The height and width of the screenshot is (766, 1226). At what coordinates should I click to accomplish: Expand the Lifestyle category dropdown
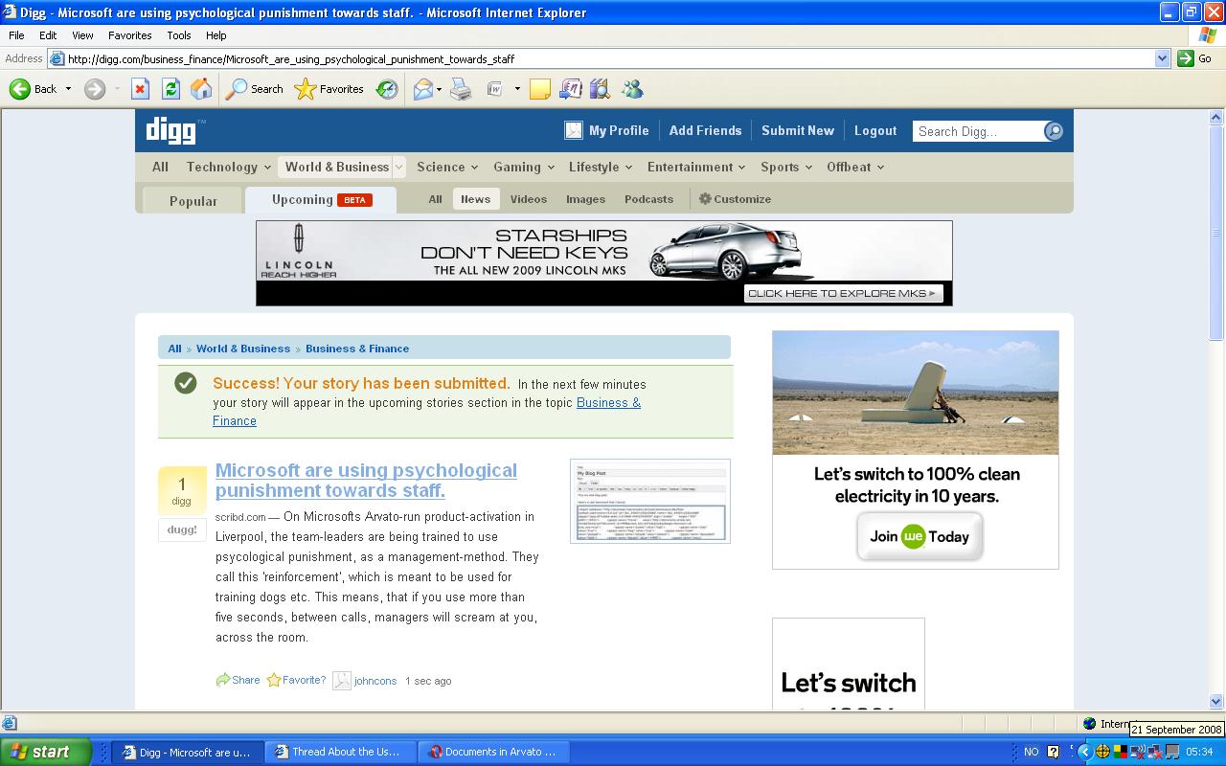pyautogui.click(x=627, y=168)
